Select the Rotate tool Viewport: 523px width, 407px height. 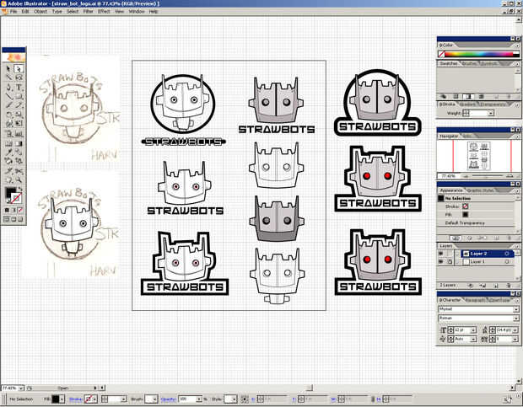(8, 115)
